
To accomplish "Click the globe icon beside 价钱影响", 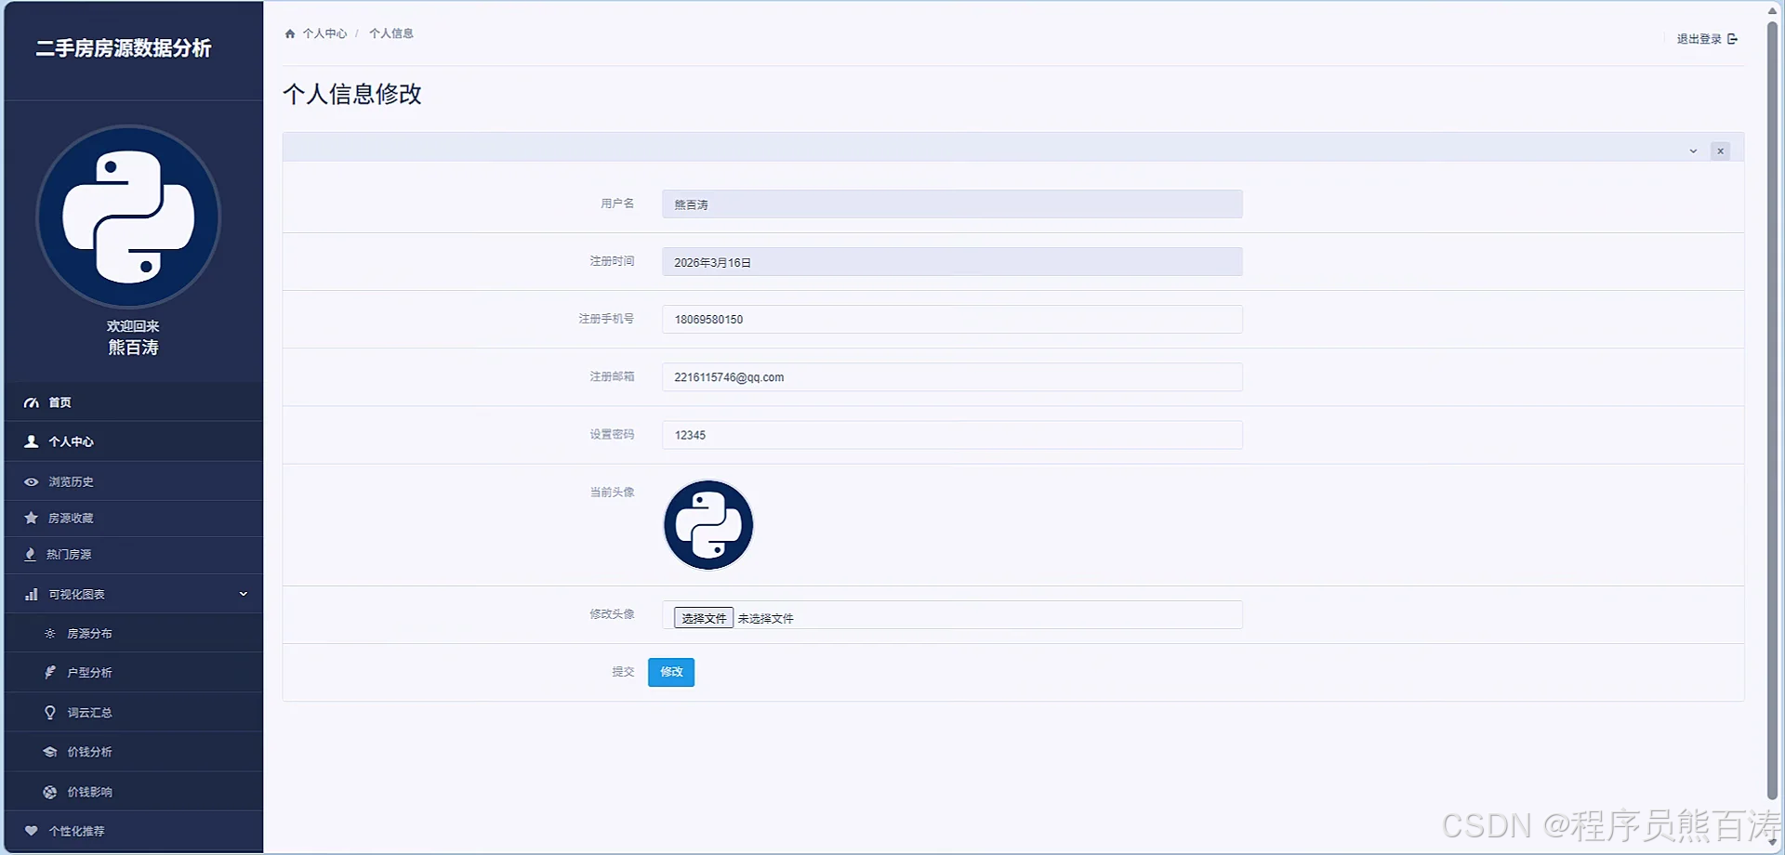I will tap(50, 792).
